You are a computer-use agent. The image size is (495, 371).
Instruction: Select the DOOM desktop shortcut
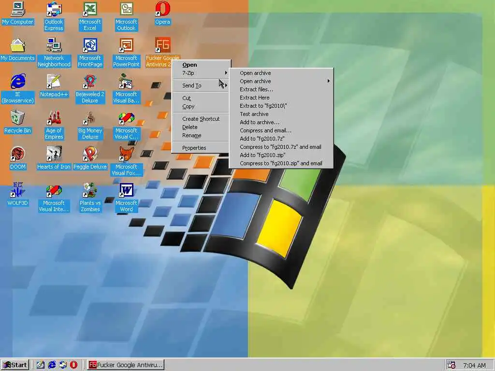coord(18,158)
